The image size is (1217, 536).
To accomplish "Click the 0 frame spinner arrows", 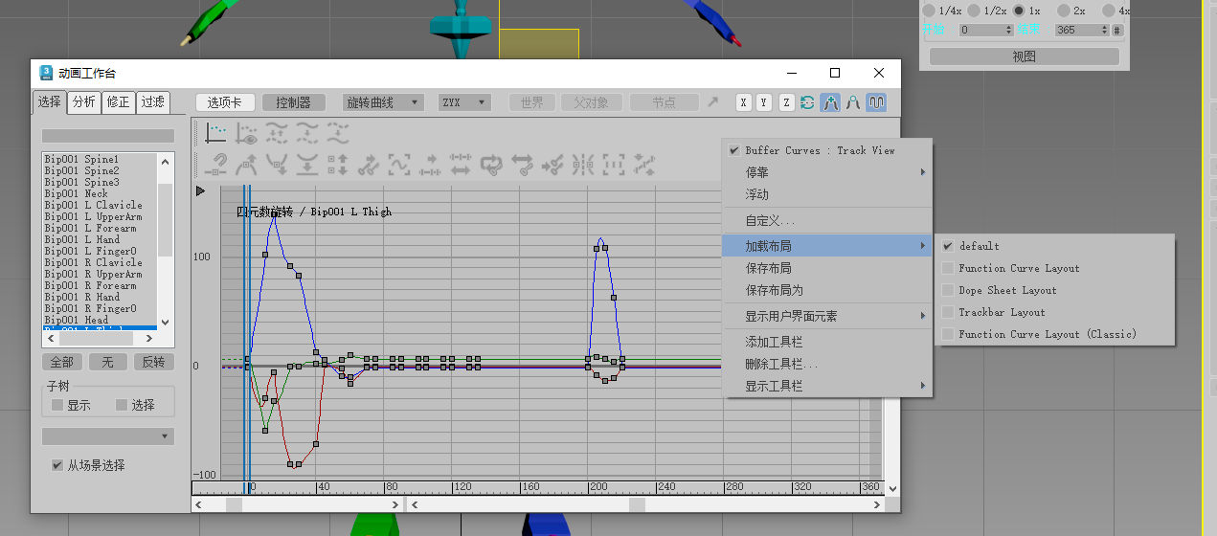I will 1008,30.
